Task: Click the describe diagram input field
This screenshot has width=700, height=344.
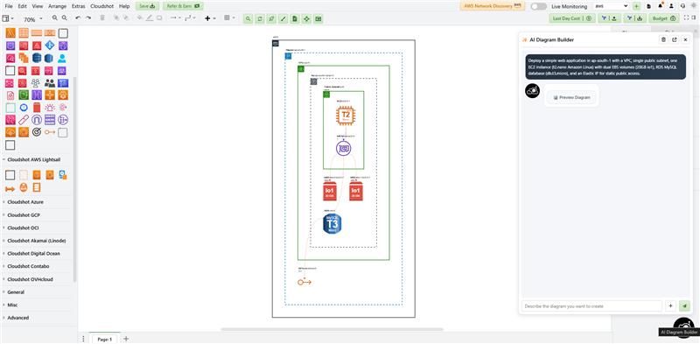Action: 592,306
